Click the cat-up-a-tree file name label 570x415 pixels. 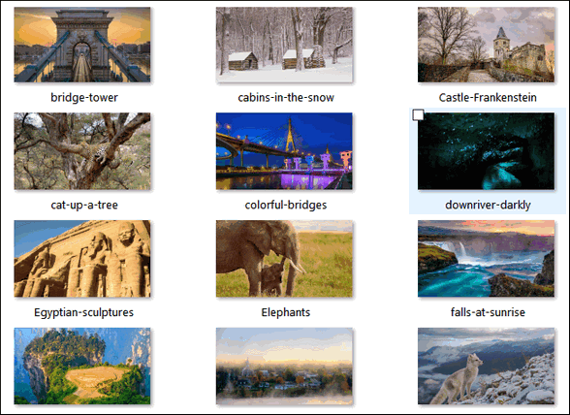(84, 205)
